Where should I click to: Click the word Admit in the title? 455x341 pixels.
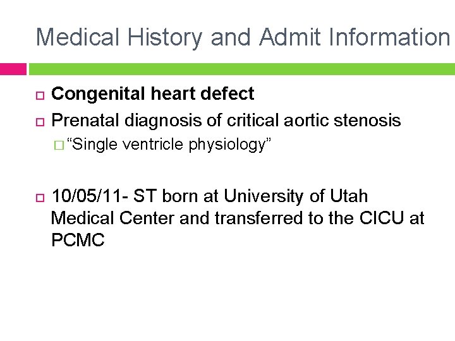click(x=291, y=37)
